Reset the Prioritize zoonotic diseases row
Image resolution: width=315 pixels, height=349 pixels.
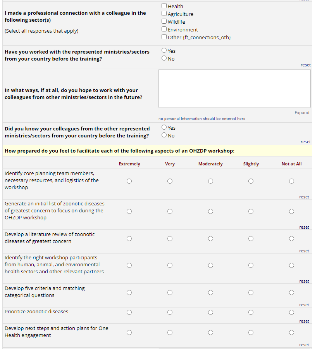pos(304,321)
